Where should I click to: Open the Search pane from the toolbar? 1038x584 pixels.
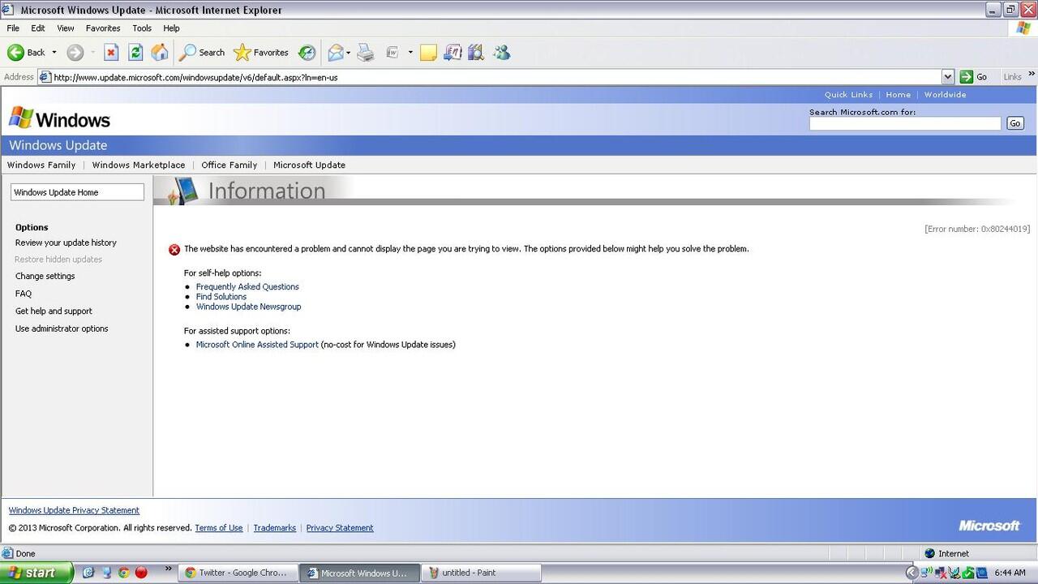(202, 53)
